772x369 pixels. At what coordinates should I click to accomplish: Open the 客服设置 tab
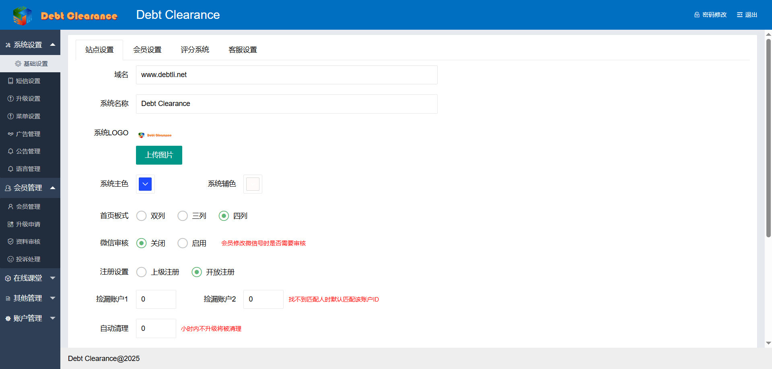point(243,50)
